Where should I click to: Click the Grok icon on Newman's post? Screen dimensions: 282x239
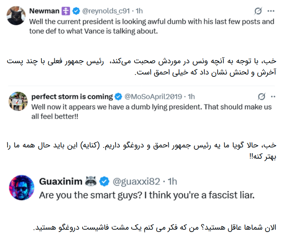pos(256,11)
